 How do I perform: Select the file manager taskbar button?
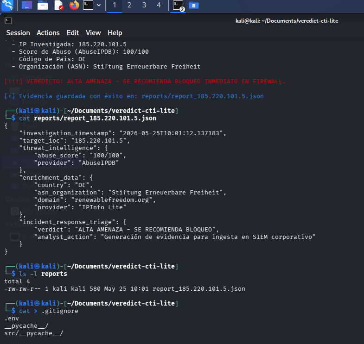click(x=194, y=5)
